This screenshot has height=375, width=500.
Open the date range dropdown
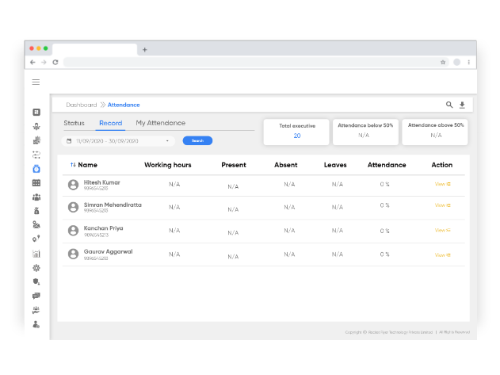pyautogui.click(x=118, y=141)
